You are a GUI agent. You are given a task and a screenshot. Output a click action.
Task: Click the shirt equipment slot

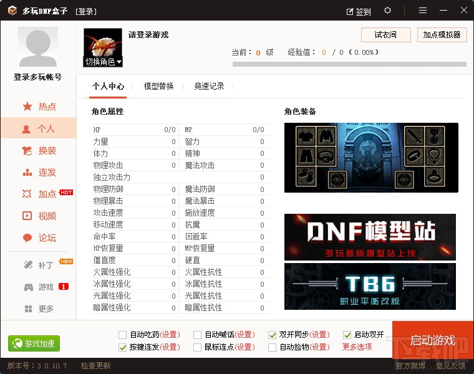(x=306, y=137)
